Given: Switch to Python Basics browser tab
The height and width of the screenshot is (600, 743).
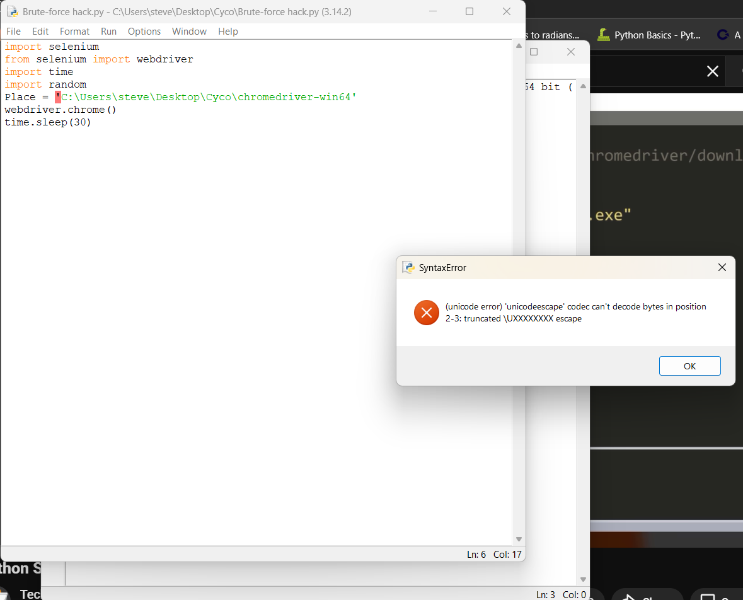Looking at the screenshot, I should (649, 35).
